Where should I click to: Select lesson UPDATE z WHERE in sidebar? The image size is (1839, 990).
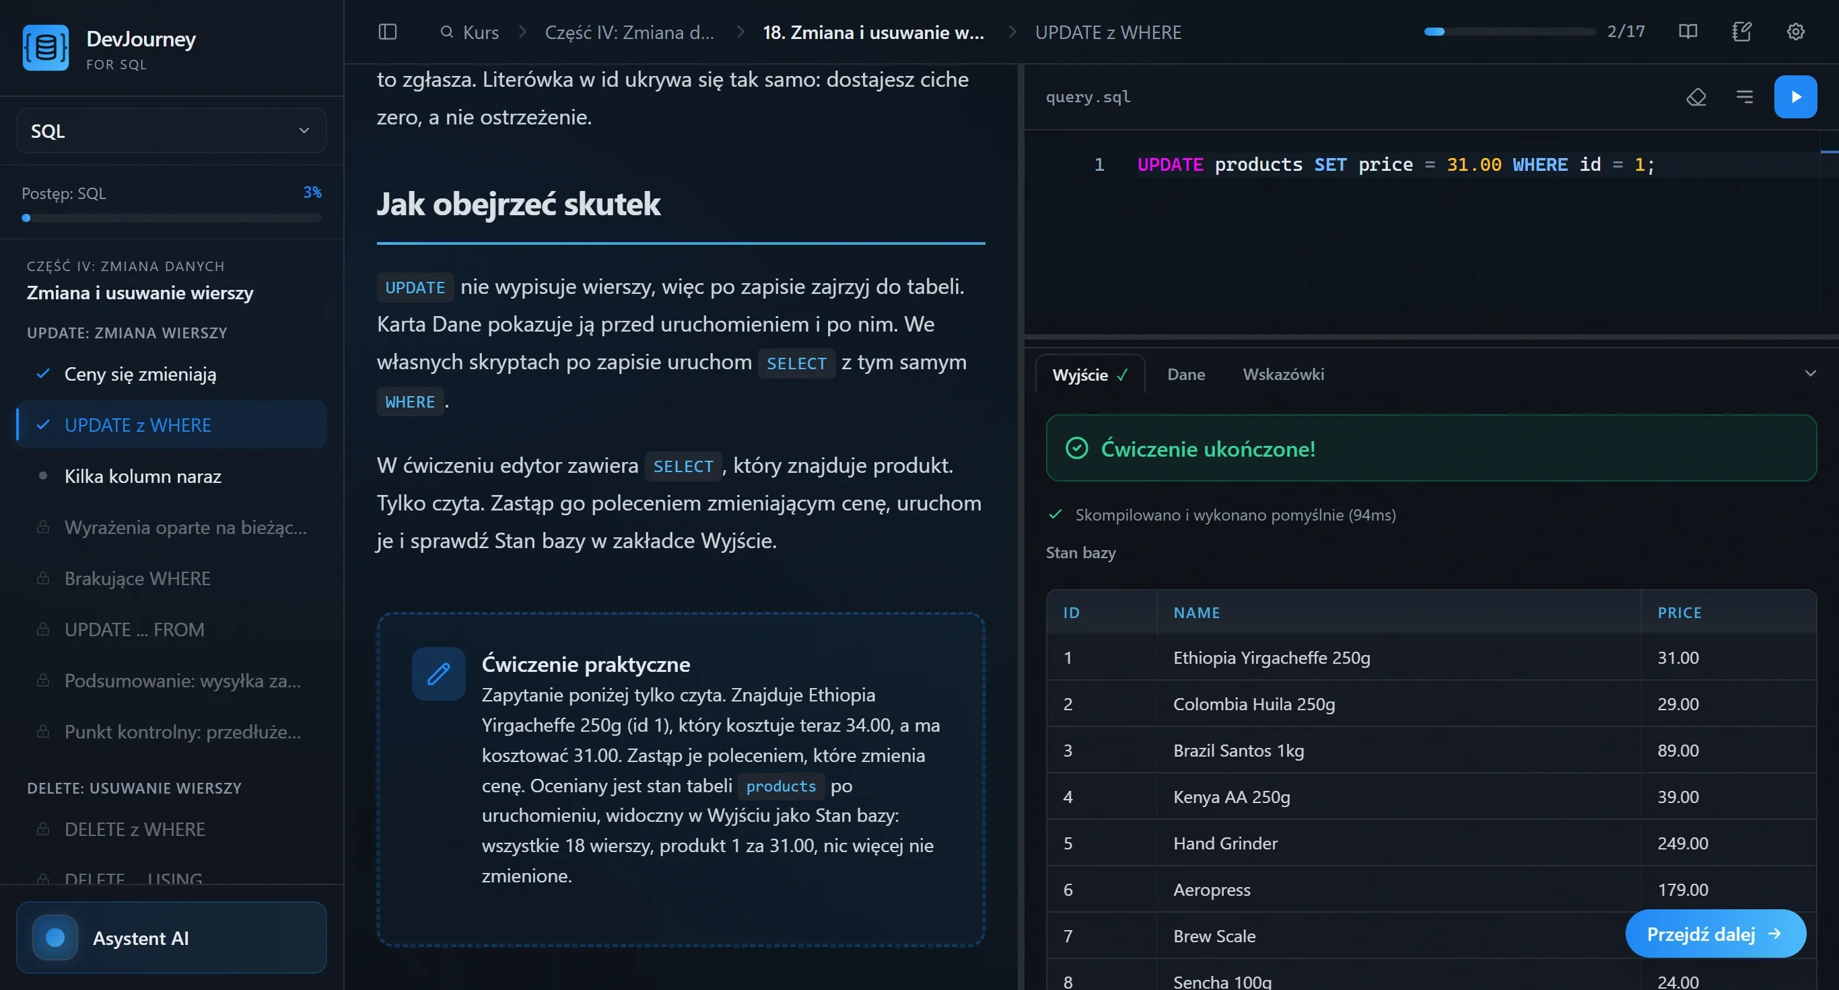[172, 424]
